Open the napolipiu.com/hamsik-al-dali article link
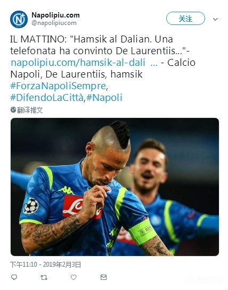 pyautogui.click(x=78, y=63)
